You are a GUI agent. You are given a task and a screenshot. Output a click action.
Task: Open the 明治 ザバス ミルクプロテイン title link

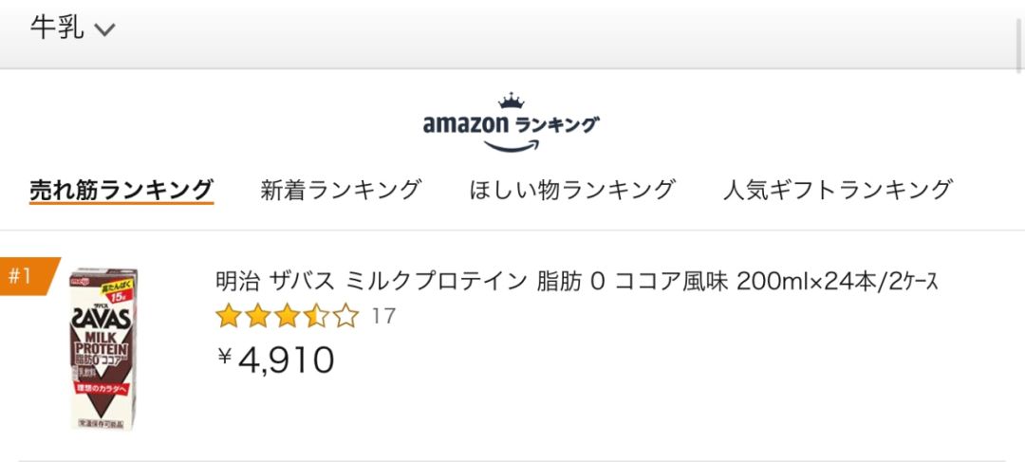(x=577, y=282)
